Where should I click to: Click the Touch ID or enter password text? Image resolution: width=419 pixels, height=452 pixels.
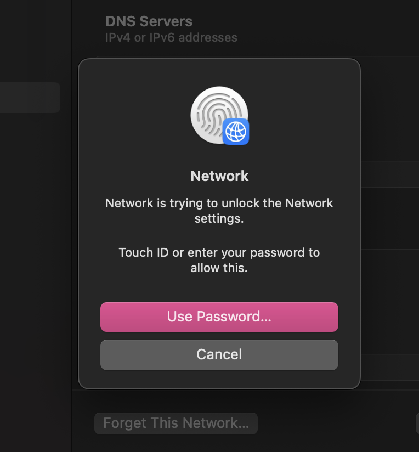[219, 260]
